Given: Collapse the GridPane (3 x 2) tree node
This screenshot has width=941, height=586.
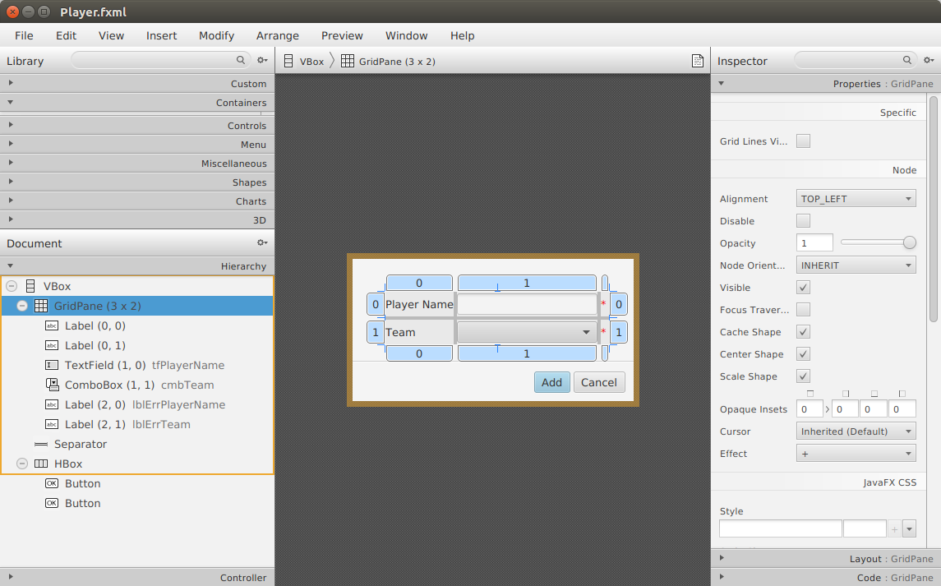Looking at the screenshot, I should click(x=22, y=306).
